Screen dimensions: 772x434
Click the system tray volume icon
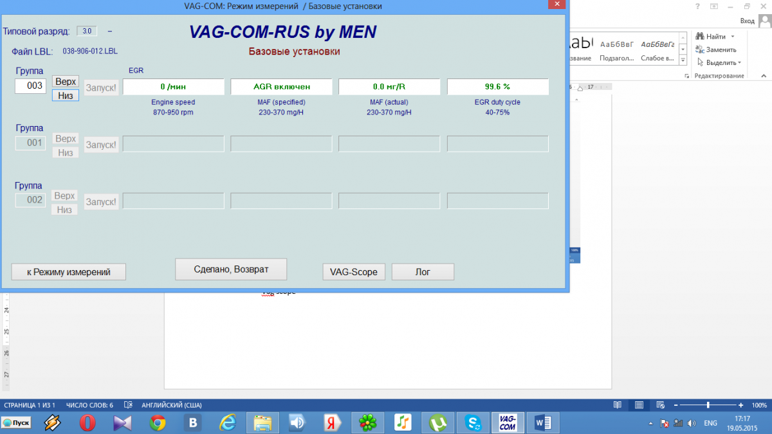click(x=692, y=423)
